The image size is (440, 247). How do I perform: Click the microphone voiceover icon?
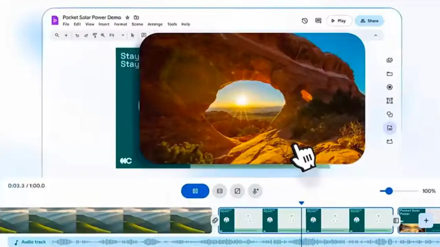(x=255, y=191)
